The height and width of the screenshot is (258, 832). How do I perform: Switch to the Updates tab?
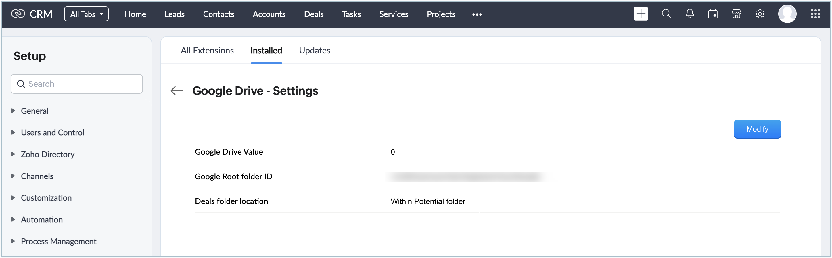[x=314, y=50]
